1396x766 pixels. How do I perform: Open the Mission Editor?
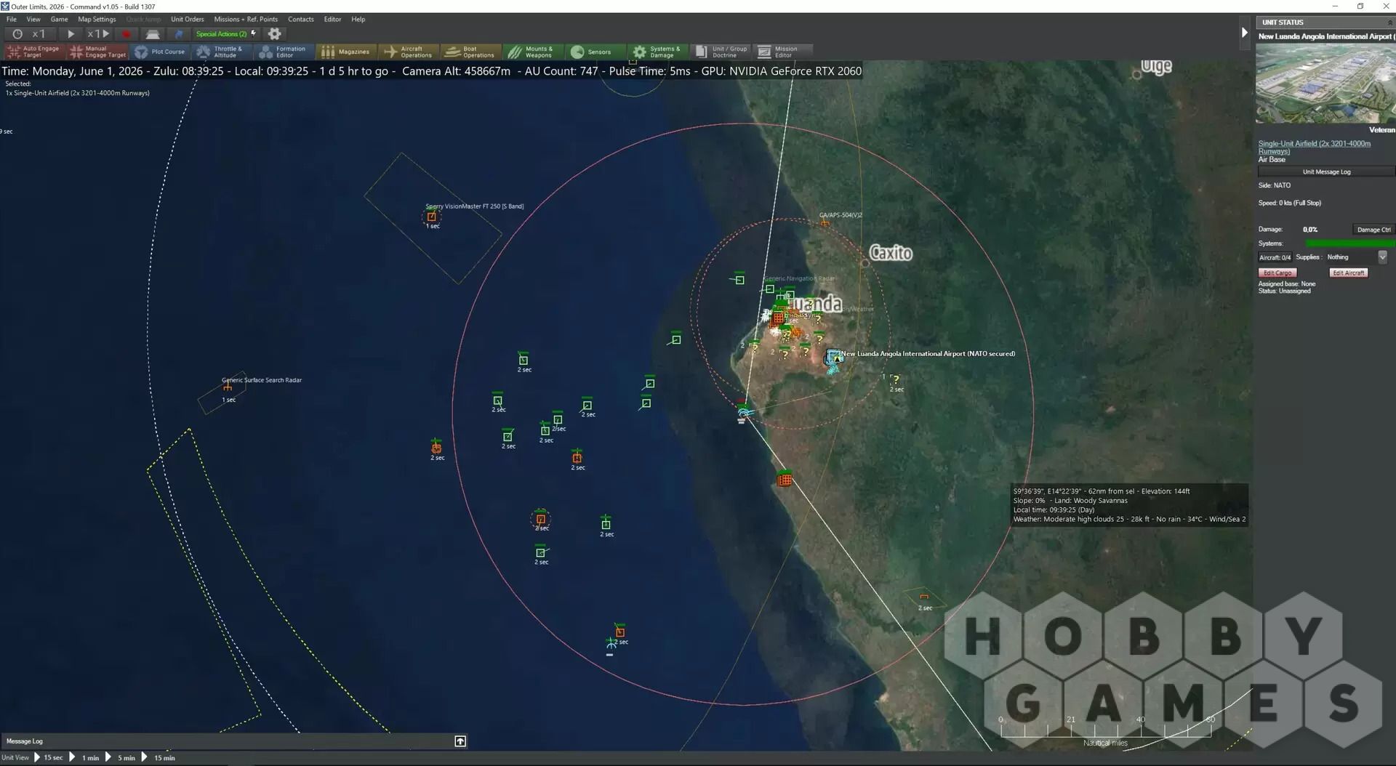click(782, 52)
